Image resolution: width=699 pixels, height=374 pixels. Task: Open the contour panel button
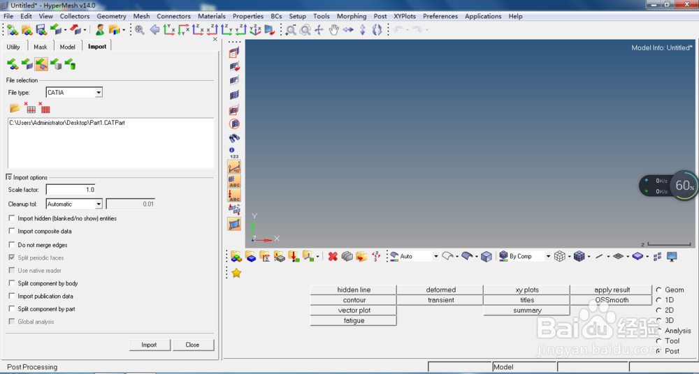pos(354,300)
